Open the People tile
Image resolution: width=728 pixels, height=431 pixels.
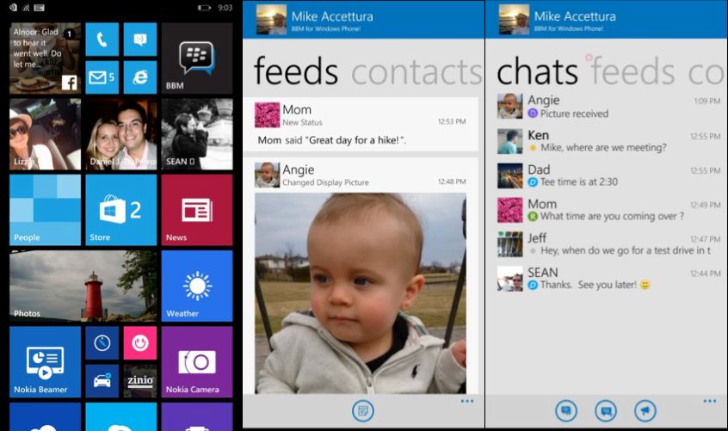point(45,210)
